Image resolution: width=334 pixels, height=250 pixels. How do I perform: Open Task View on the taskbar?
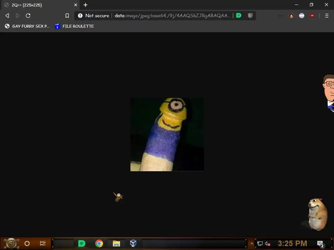click(43, 243)
